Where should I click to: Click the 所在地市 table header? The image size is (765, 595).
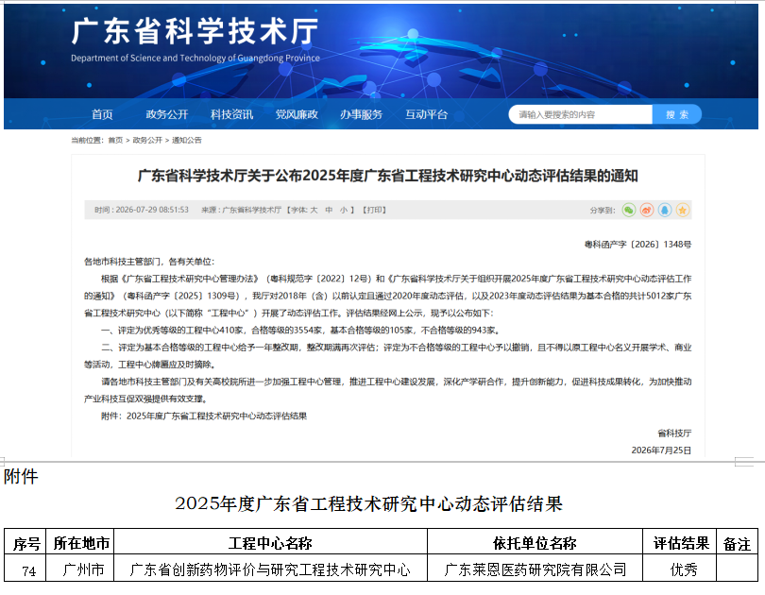point(81,543)
